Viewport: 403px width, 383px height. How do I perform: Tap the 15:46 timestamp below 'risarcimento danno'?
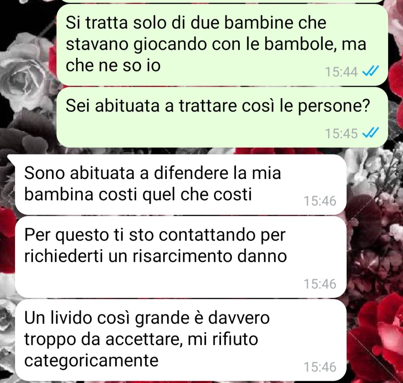click(x=320, y=284)
